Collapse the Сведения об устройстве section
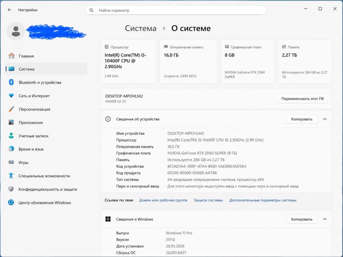The height and width of the screenshot is (257, 343). [x=325, y=119]
